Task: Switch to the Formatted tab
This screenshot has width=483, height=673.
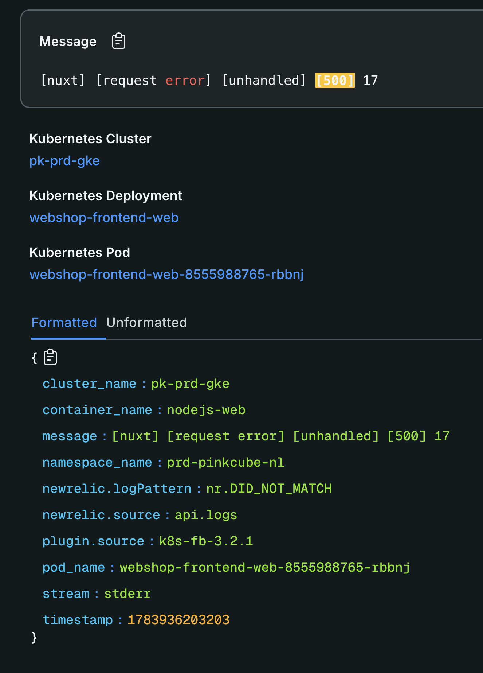Action: pos(64,323)
